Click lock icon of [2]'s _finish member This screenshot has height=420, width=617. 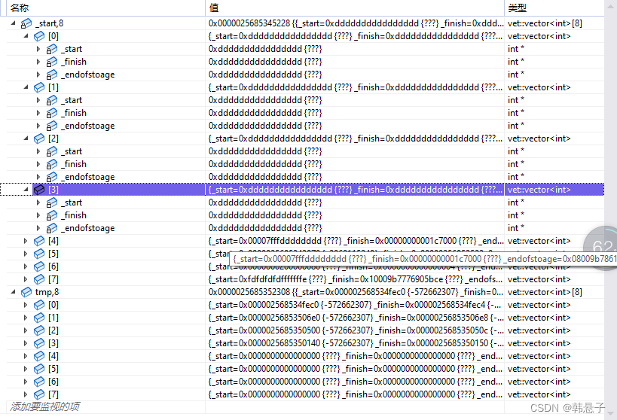[x=51, y=164]
